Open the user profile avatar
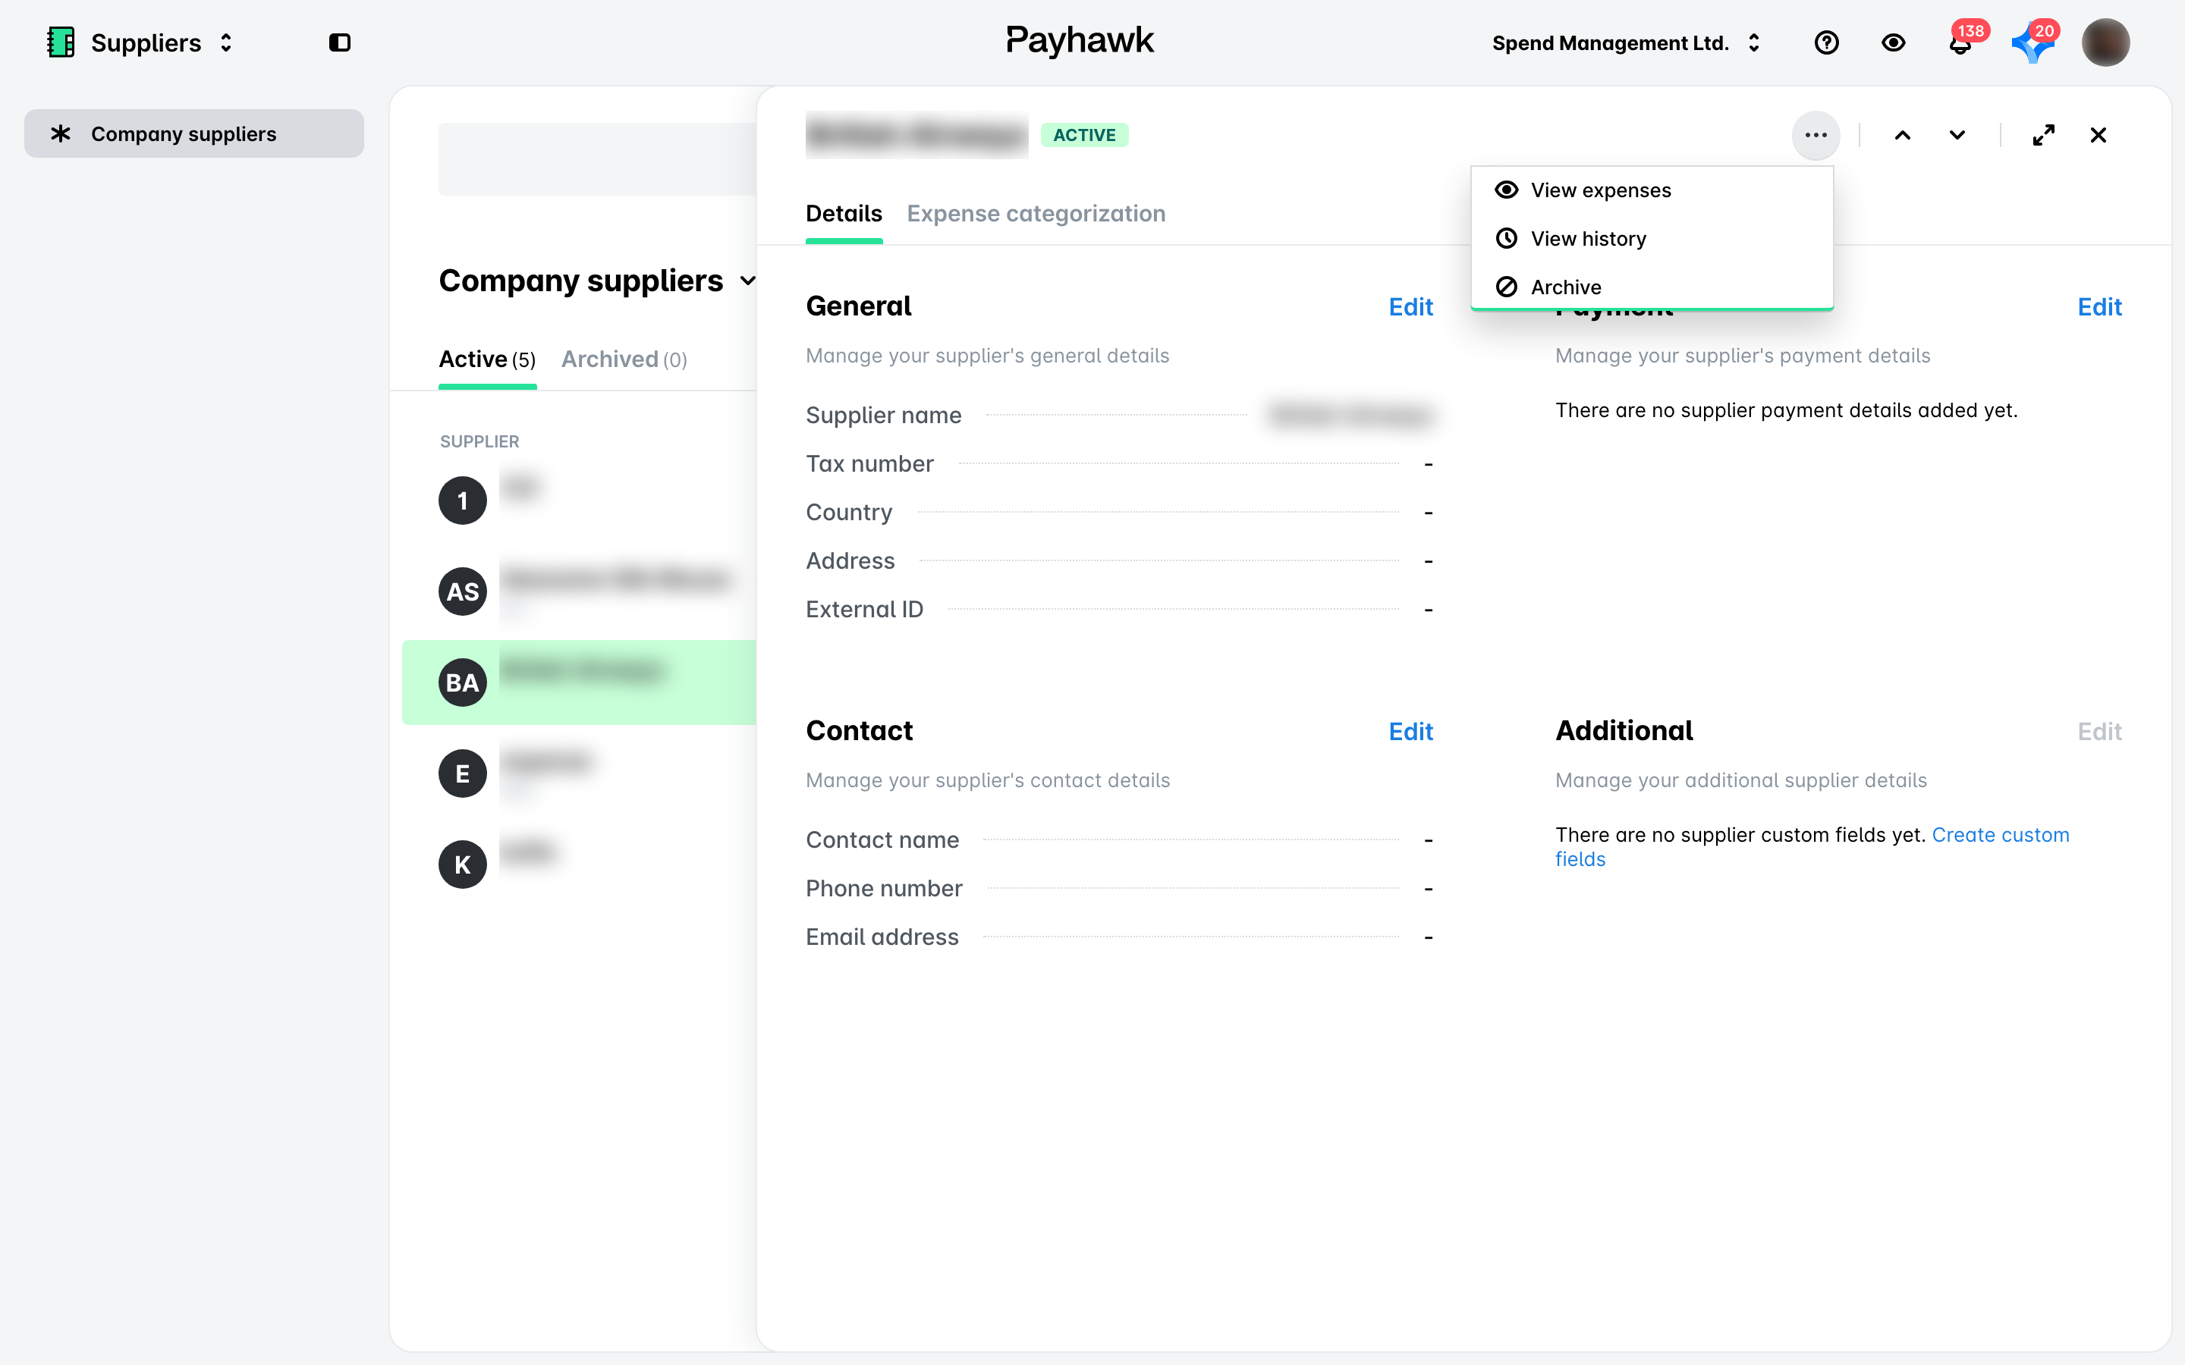 pos(2105,42)
